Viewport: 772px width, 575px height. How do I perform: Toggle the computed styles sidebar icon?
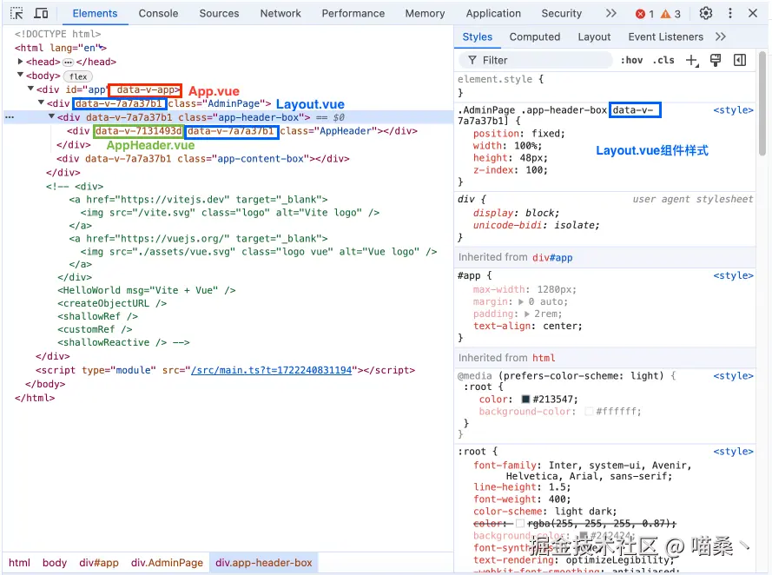click(740, 60)
